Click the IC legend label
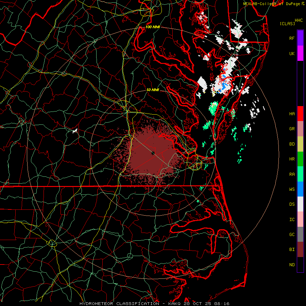This screenshot has width=306, height=306. (292, 220)
